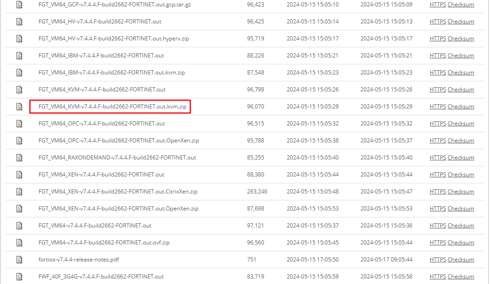Download FGT_VM64_IBM .out via HTTPS
This screenshot has height=284, width=490.
pyautogui.click(x=438, y=56)
